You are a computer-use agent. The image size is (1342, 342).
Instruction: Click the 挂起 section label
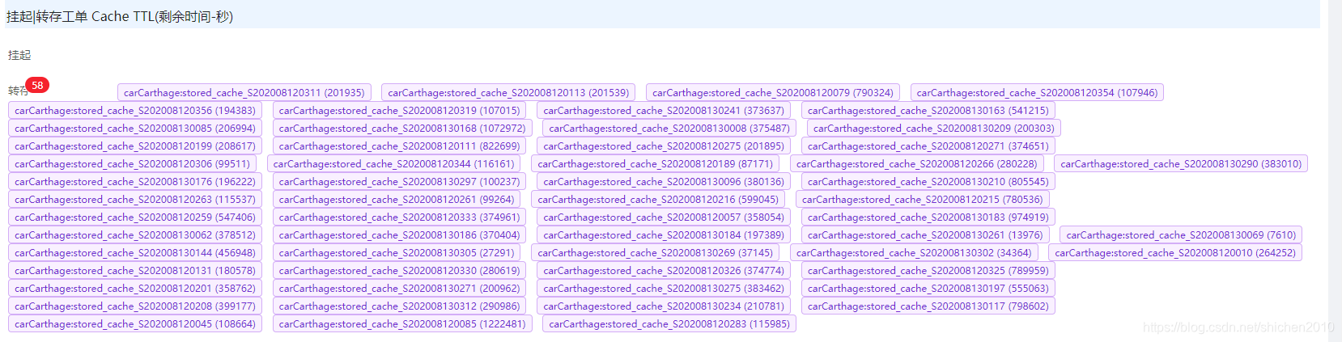tap(19, 55)
